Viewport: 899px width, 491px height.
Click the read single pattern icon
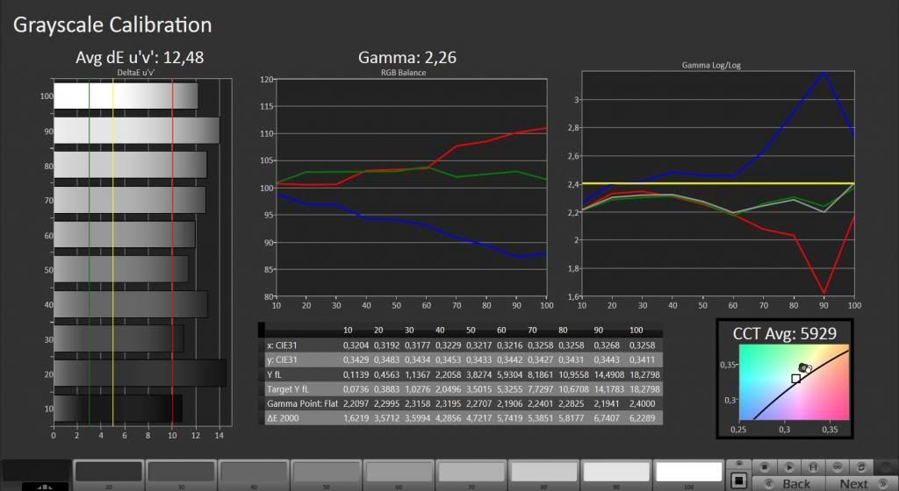click(813, 467)
